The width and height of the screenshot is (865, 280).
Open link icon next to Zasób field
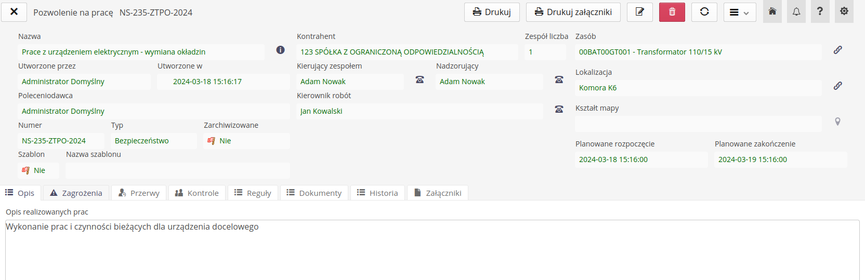[x=837, y=50]
